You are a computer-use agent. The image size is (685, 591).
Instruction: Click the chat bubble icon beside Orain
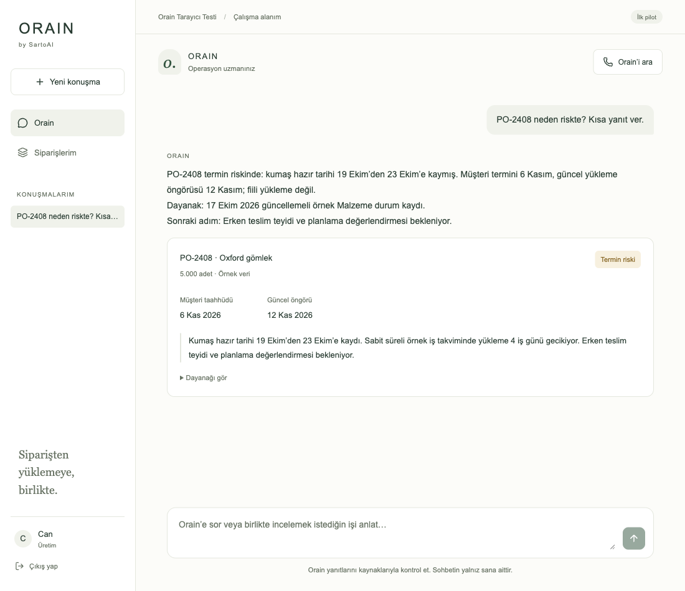tap(22, 123)
